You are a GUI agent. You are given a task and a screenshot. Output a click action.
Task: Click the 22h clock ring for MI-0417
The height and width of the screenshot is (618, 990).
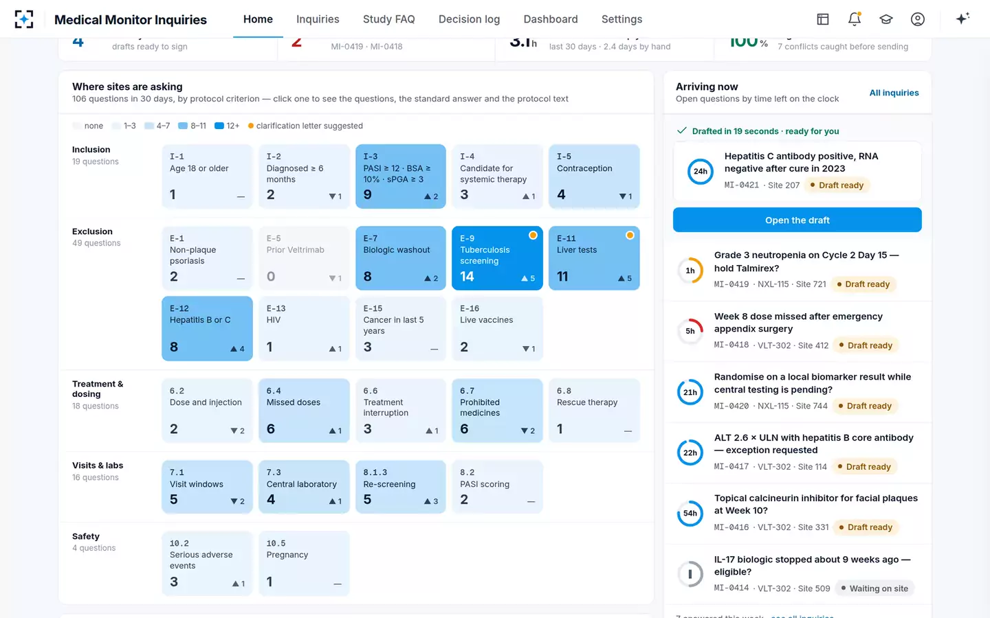coord(690,453)
